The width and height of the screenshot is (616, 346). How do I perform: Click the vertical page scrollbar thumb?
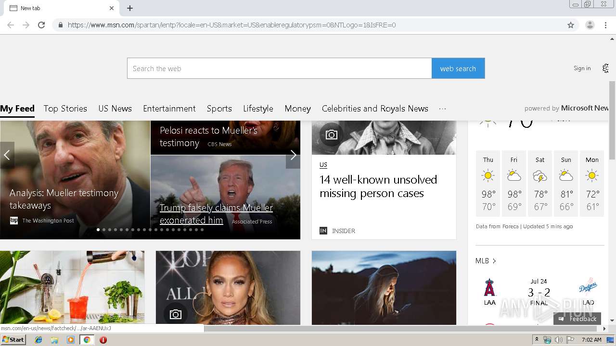612,120
